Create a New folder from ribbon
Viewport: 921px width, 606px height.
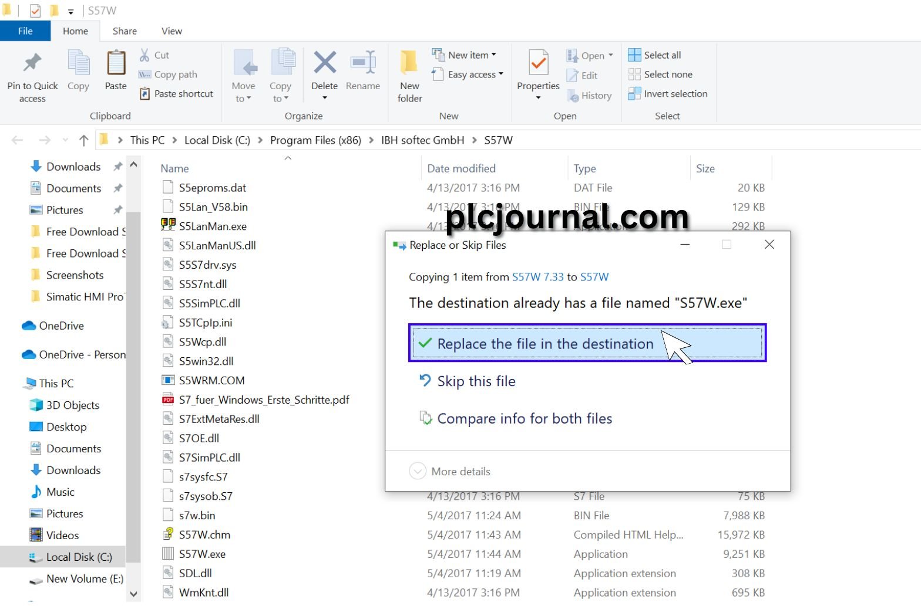click(409, 77)
